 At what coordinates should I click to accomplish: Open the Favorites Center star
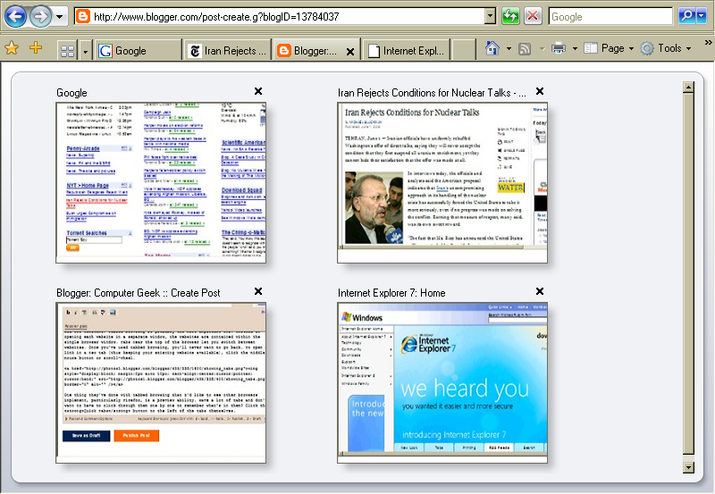(x=12, y=48)
